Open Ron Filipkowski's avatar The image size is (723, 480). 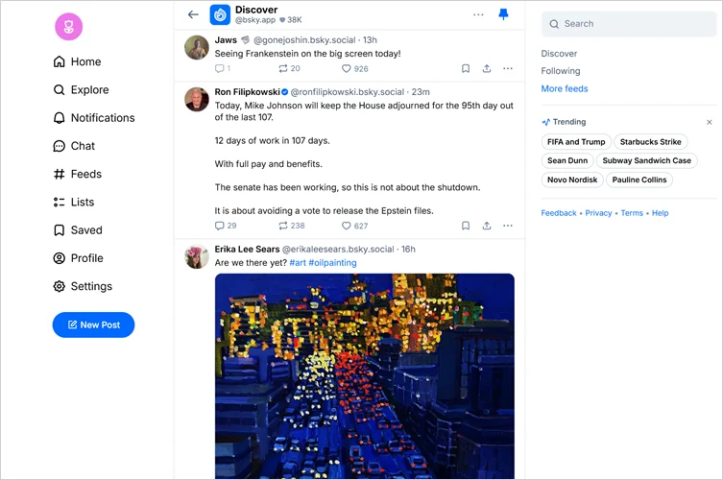coord(197,100)
